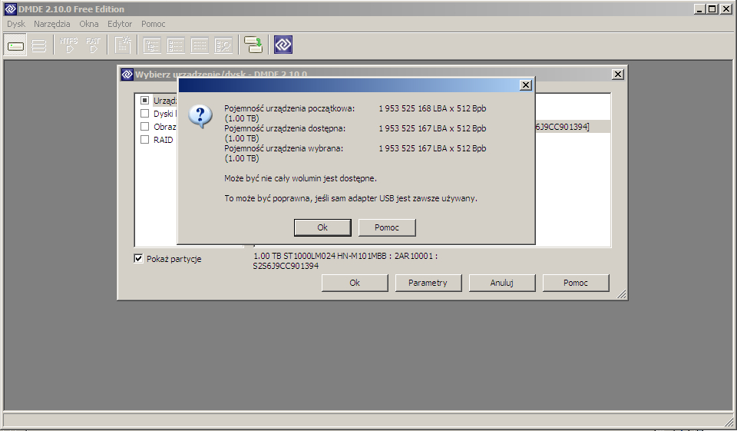
Task: Close the Wybierz urządzenie/dysk dialog
Action: 618,75
